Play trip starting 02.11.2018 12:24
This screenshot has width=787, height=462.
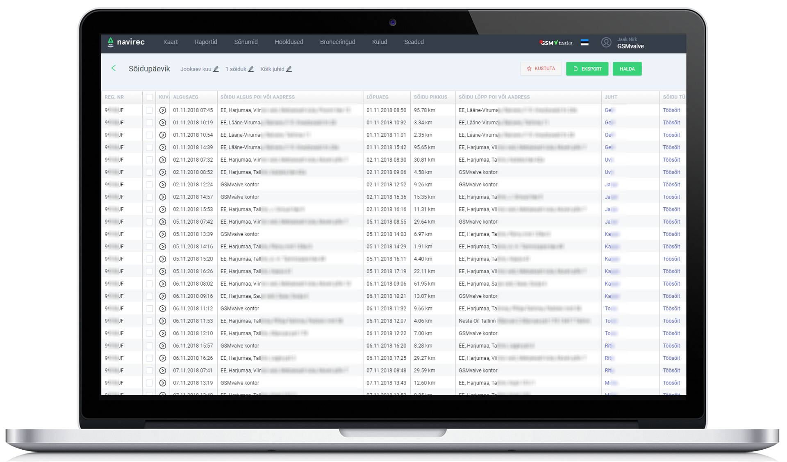pos(163,185)
